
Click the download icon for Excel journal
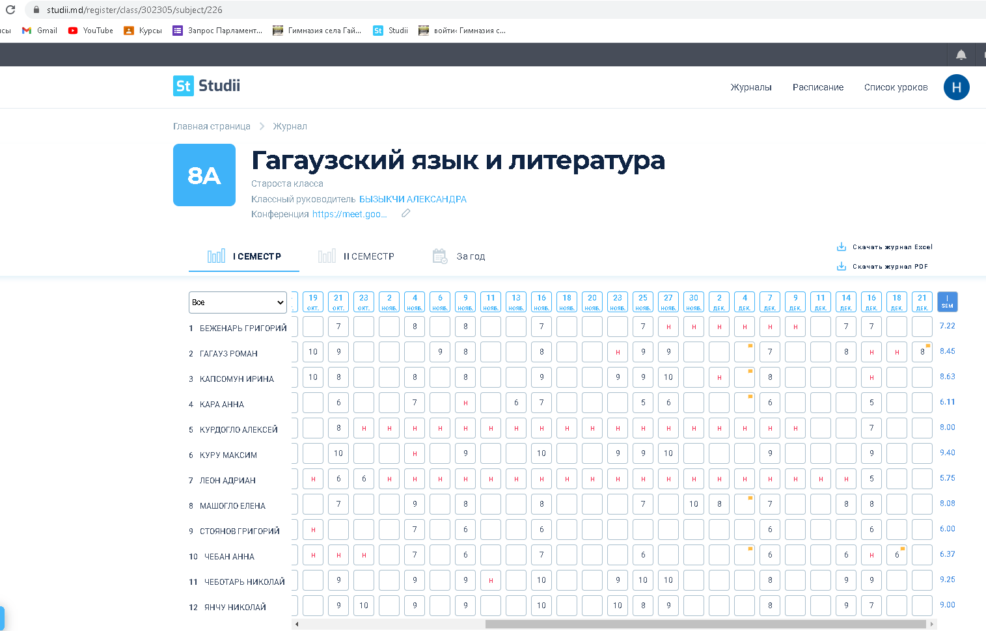point(841,247)
